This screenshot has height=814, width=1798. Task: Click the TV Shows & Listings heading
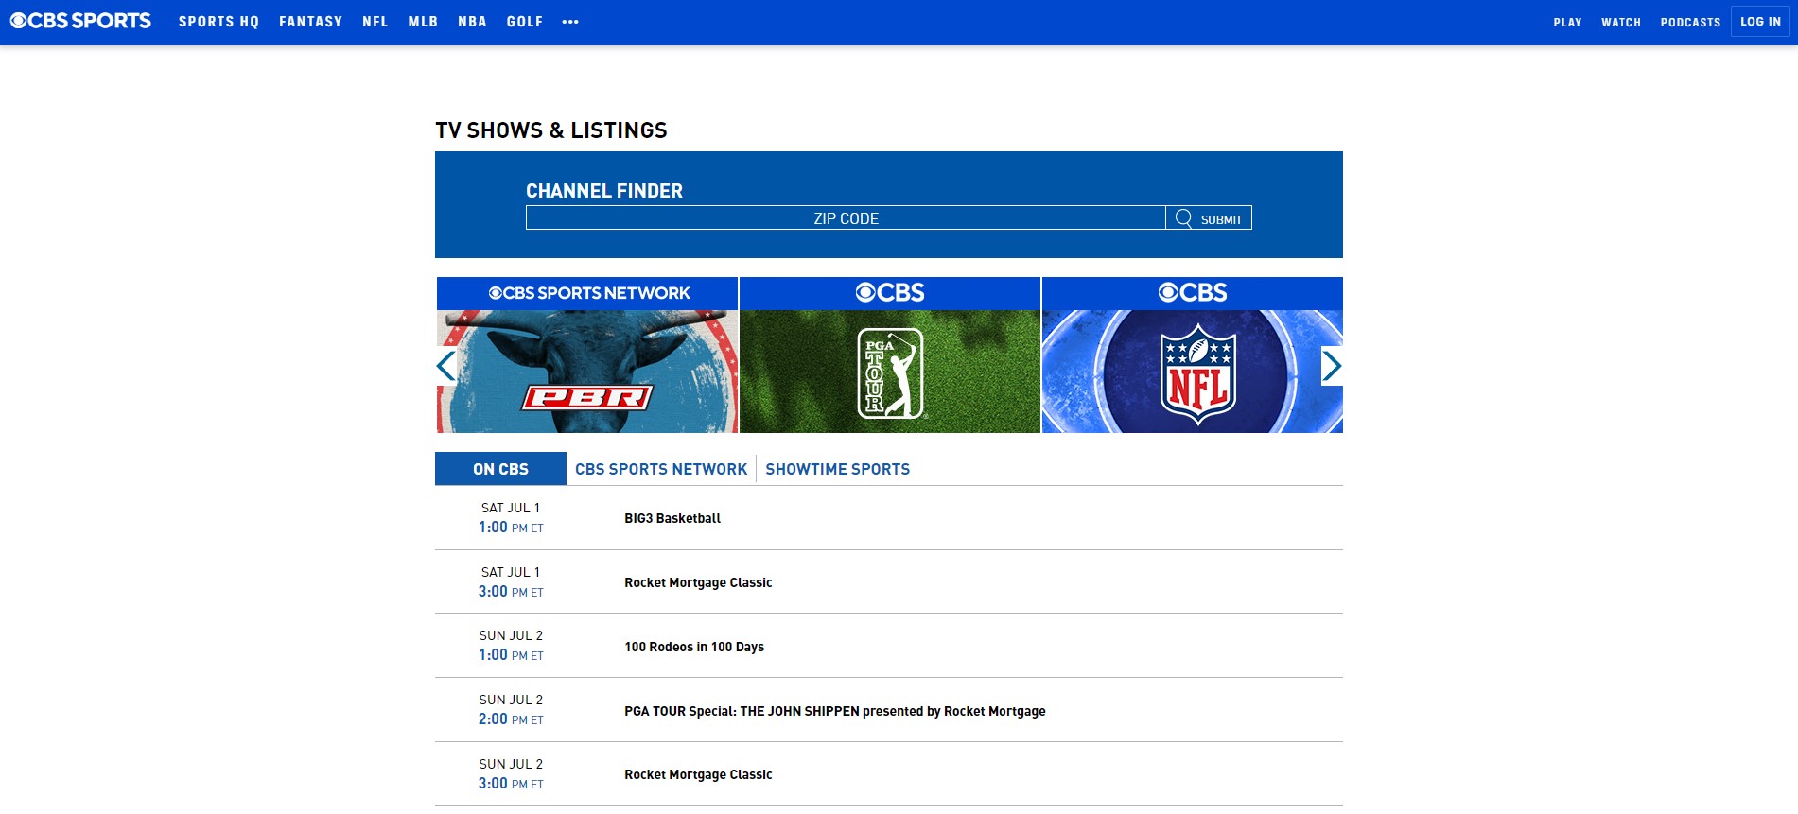[551, 130]
